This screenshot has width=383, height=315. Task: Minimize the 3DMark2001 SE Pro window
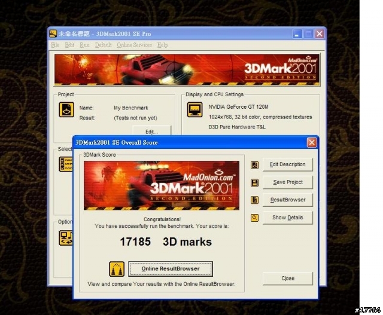coord(297,34)
